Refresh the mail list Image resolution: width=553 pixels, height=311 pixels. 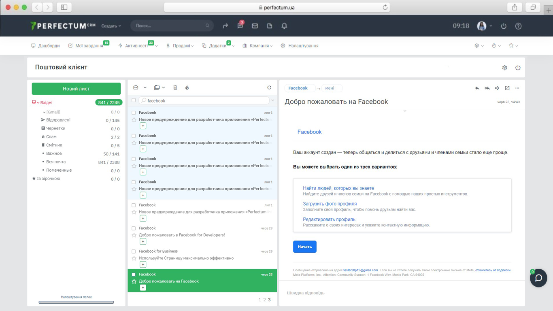click(269, 87)
